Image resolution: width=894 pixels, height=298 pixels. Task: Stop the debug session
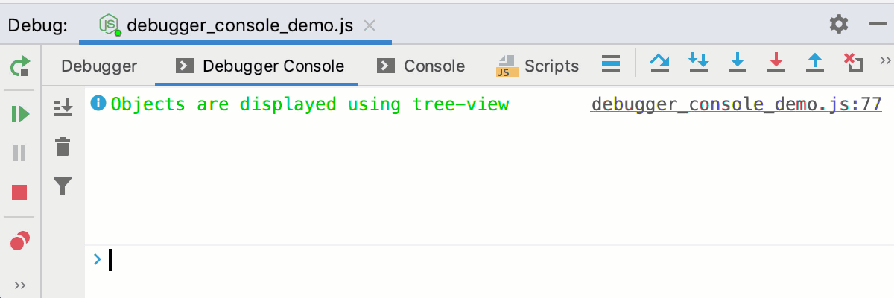(19, 193)
